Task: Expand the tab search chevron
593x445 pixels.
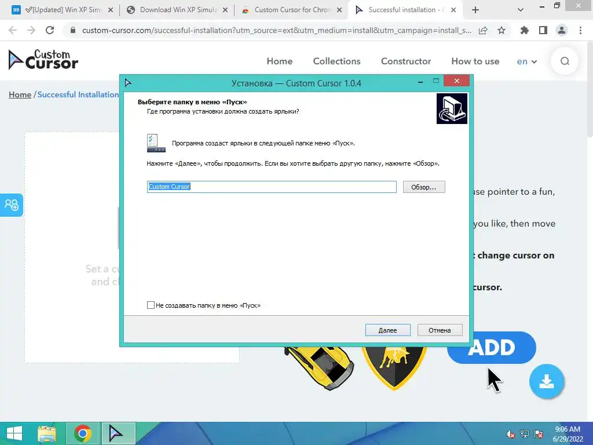Action: pos(521,10)
